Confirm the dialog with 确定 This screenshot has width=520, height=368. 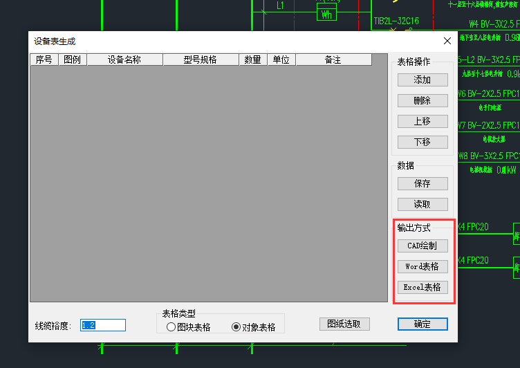[x=422, y=324]
